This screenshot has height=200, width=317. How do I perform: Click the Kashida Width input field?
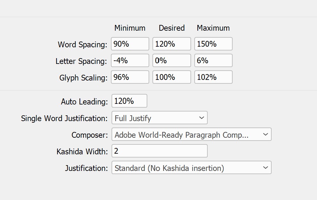click(159, 151)
